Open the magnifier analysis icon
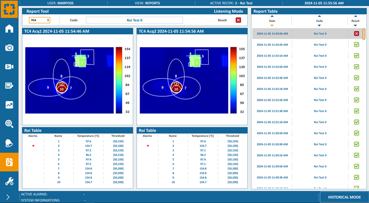 click(9, 123)
